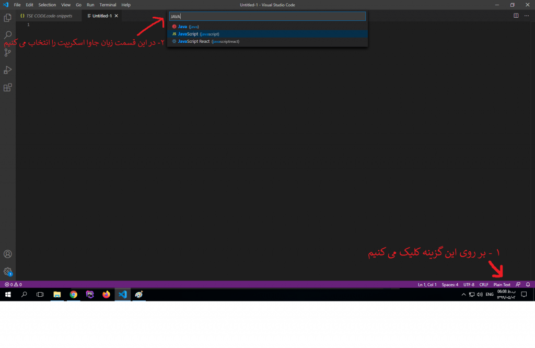535x348 pixels.
Task: Open the Extensions view
Action: pos(7,87)
